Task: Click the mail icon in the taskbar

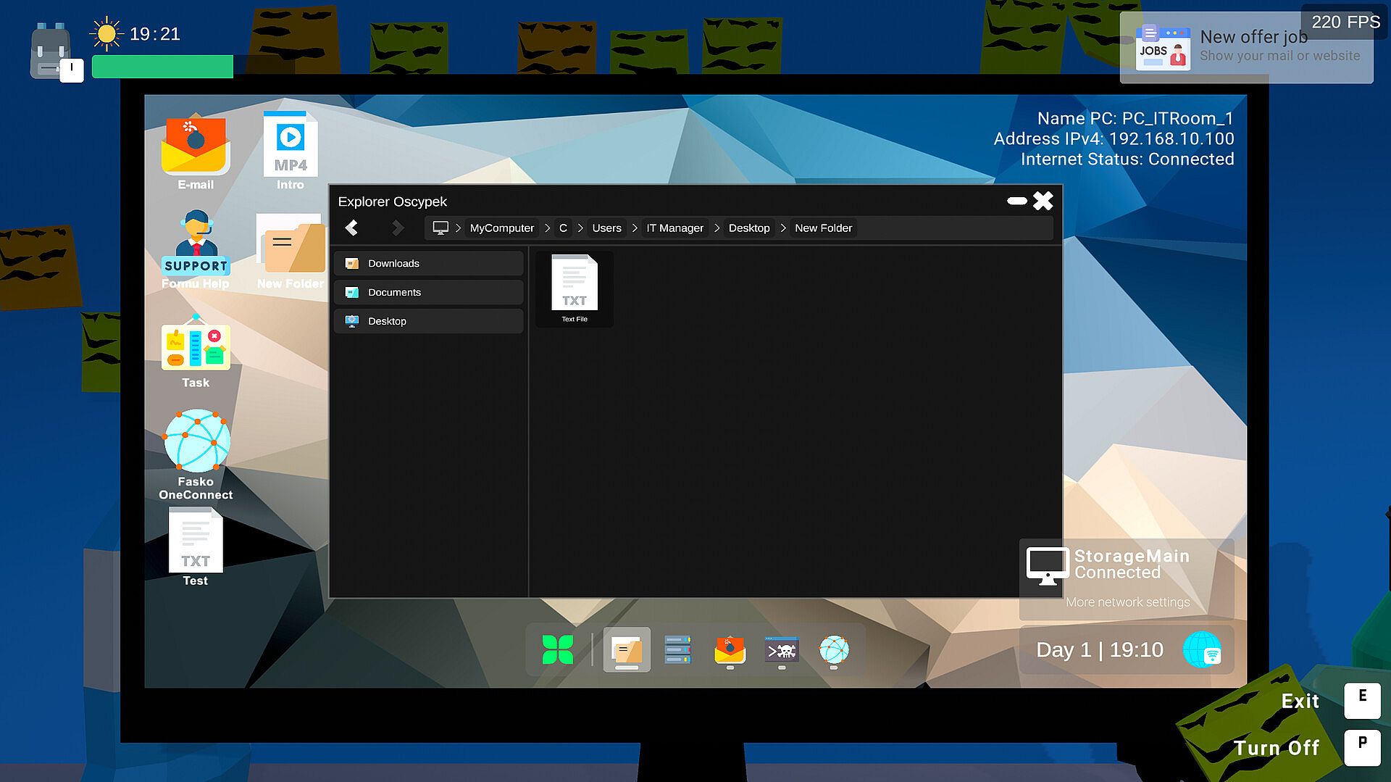Action: click(x=730, y=650)
